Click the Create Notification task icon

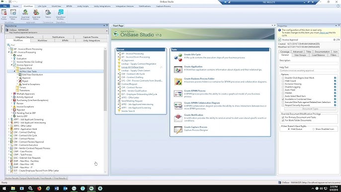pyautogui.click(x=178, y=118)
